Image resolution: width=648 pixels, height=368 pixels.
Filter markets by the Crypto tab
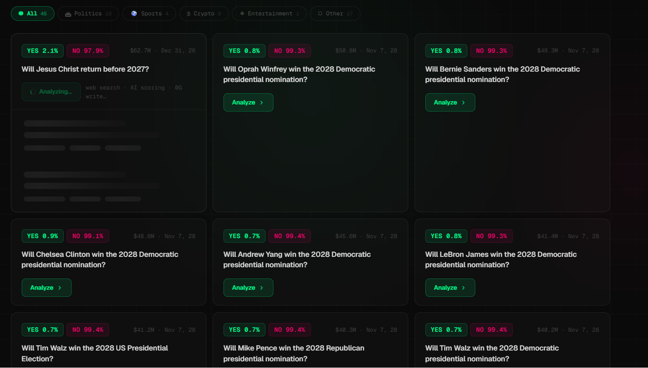(204, 14)
